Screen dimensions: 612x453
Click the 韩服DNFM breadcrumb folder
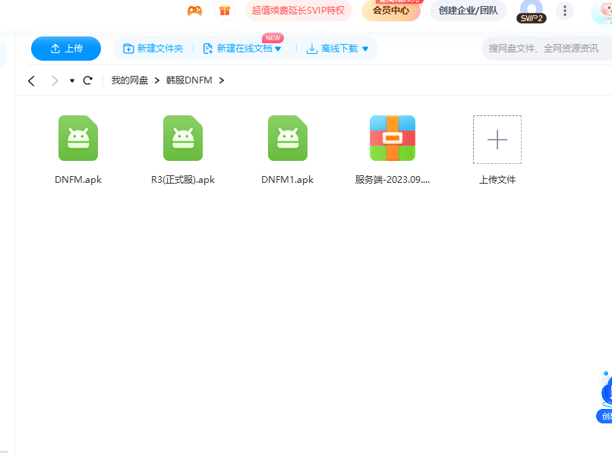click(x=189, y=80)
